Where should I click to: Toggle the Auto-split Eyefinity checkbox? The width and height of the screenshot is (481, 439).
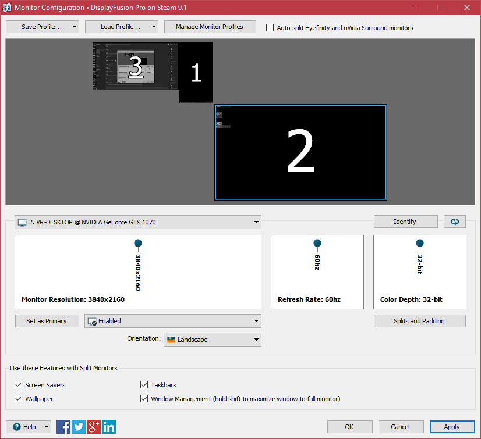[270, 27]
